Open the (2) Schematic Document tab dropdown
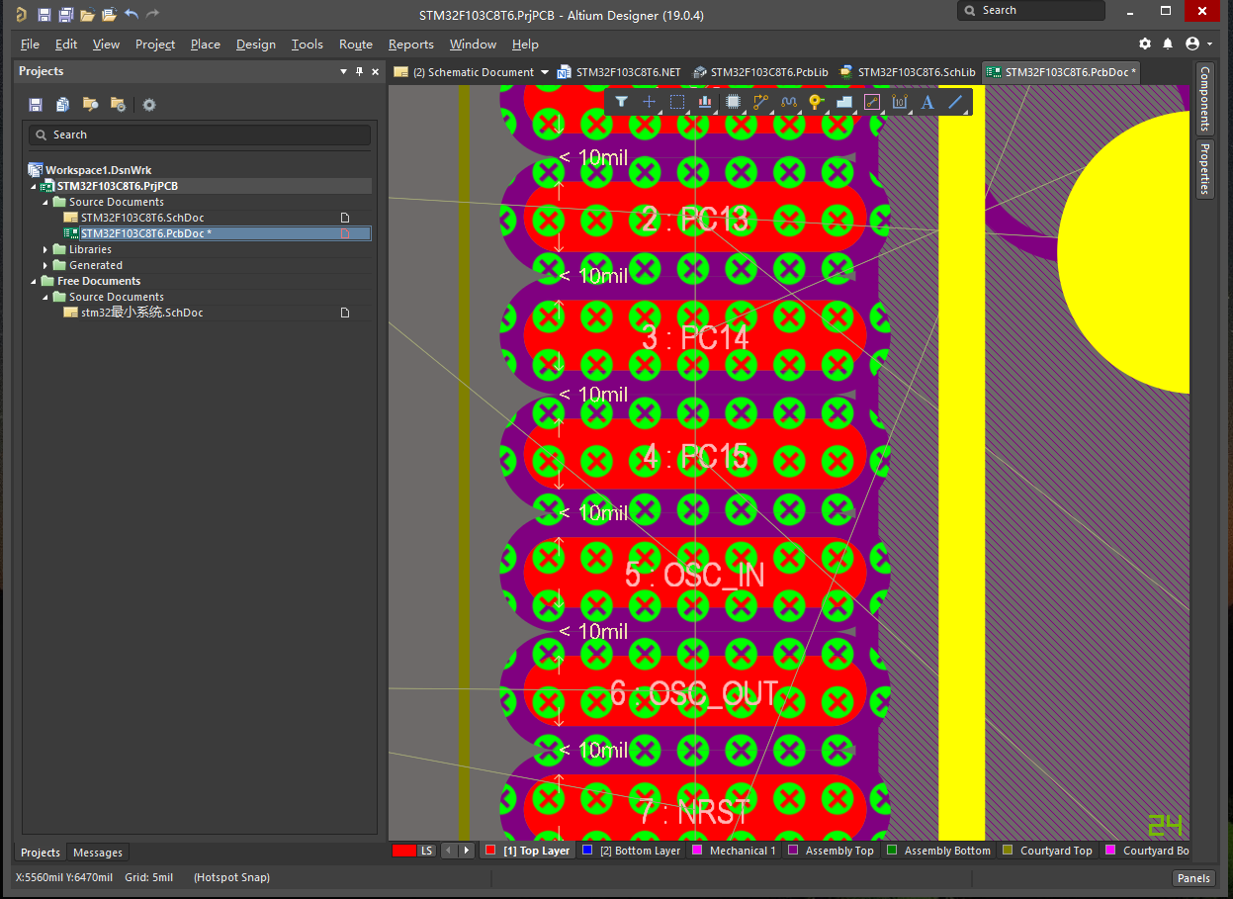This screenshot has height=899, width=1233. tap(544, 72)
